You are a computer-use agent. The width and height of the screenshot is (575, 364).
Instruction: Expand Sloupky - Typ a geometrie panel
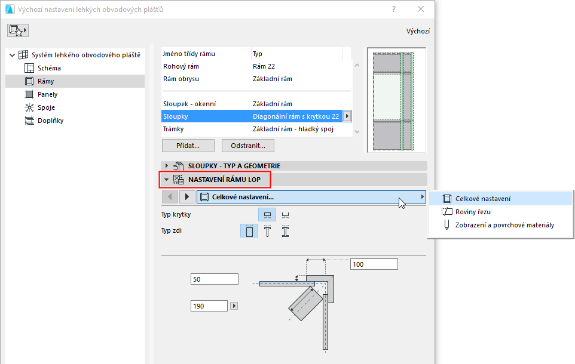167,166
